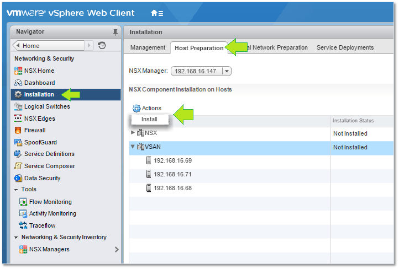Click the NSX cluster icon

(x=140, y=133)
